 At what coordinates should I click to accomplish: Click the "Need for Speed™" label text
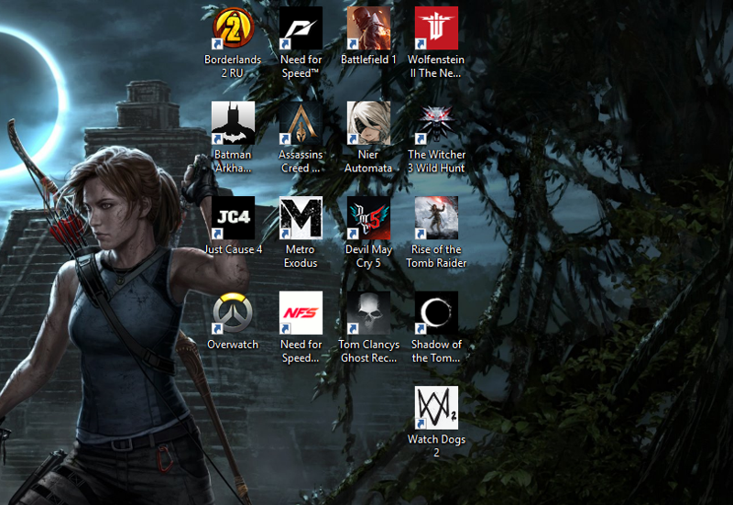click(x=301, y=66)
